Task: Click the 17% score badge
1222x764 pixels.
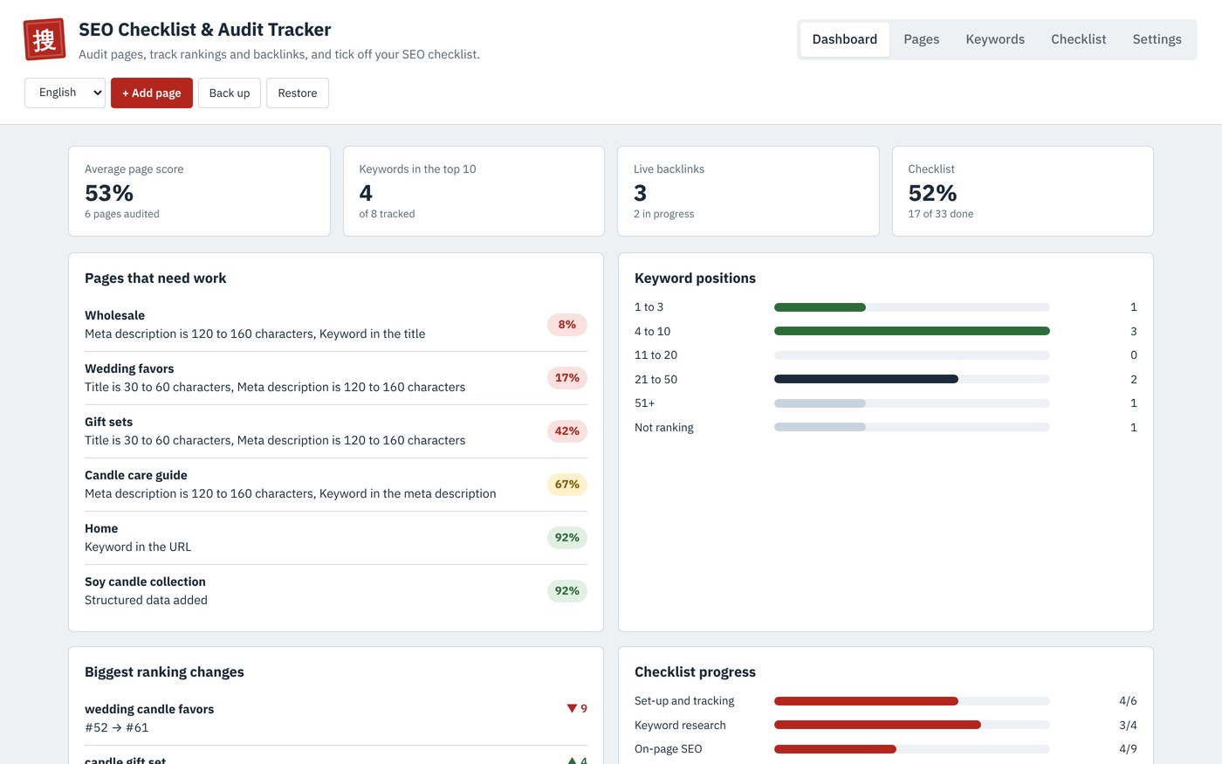Action: pyautogui.click(x=567, y=378)
